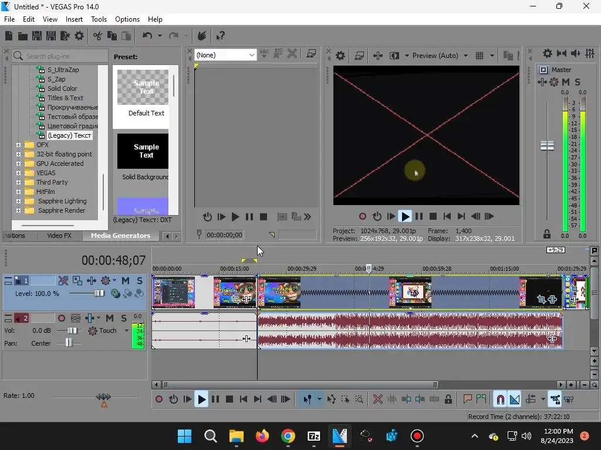
Task: Delete selection with red X icon
Action: pos(377,400)
